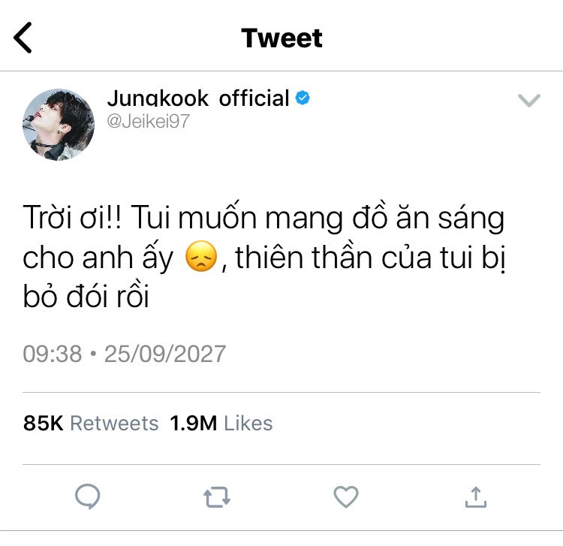Image resolution: width=563 pixels, height=546 pixels.
Task: Expand tweet options chevron at top right
Action: click(x=529, y=100)
